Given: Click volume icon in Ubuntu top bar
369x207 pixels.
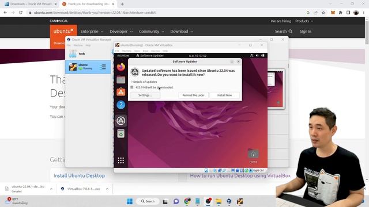Looking at the screenshot, I should coord(257,56).
